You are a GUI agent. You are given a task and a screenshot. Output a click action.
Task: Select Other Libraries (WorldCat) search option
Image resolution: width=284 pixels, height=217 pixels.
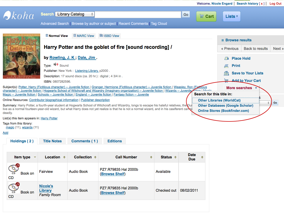219,100
